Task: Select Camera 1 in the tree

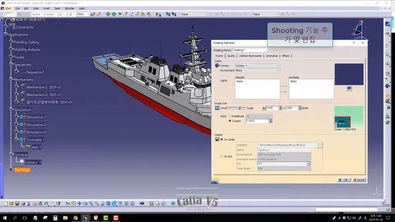Action: pyautogui.click(x=33, y=162)
